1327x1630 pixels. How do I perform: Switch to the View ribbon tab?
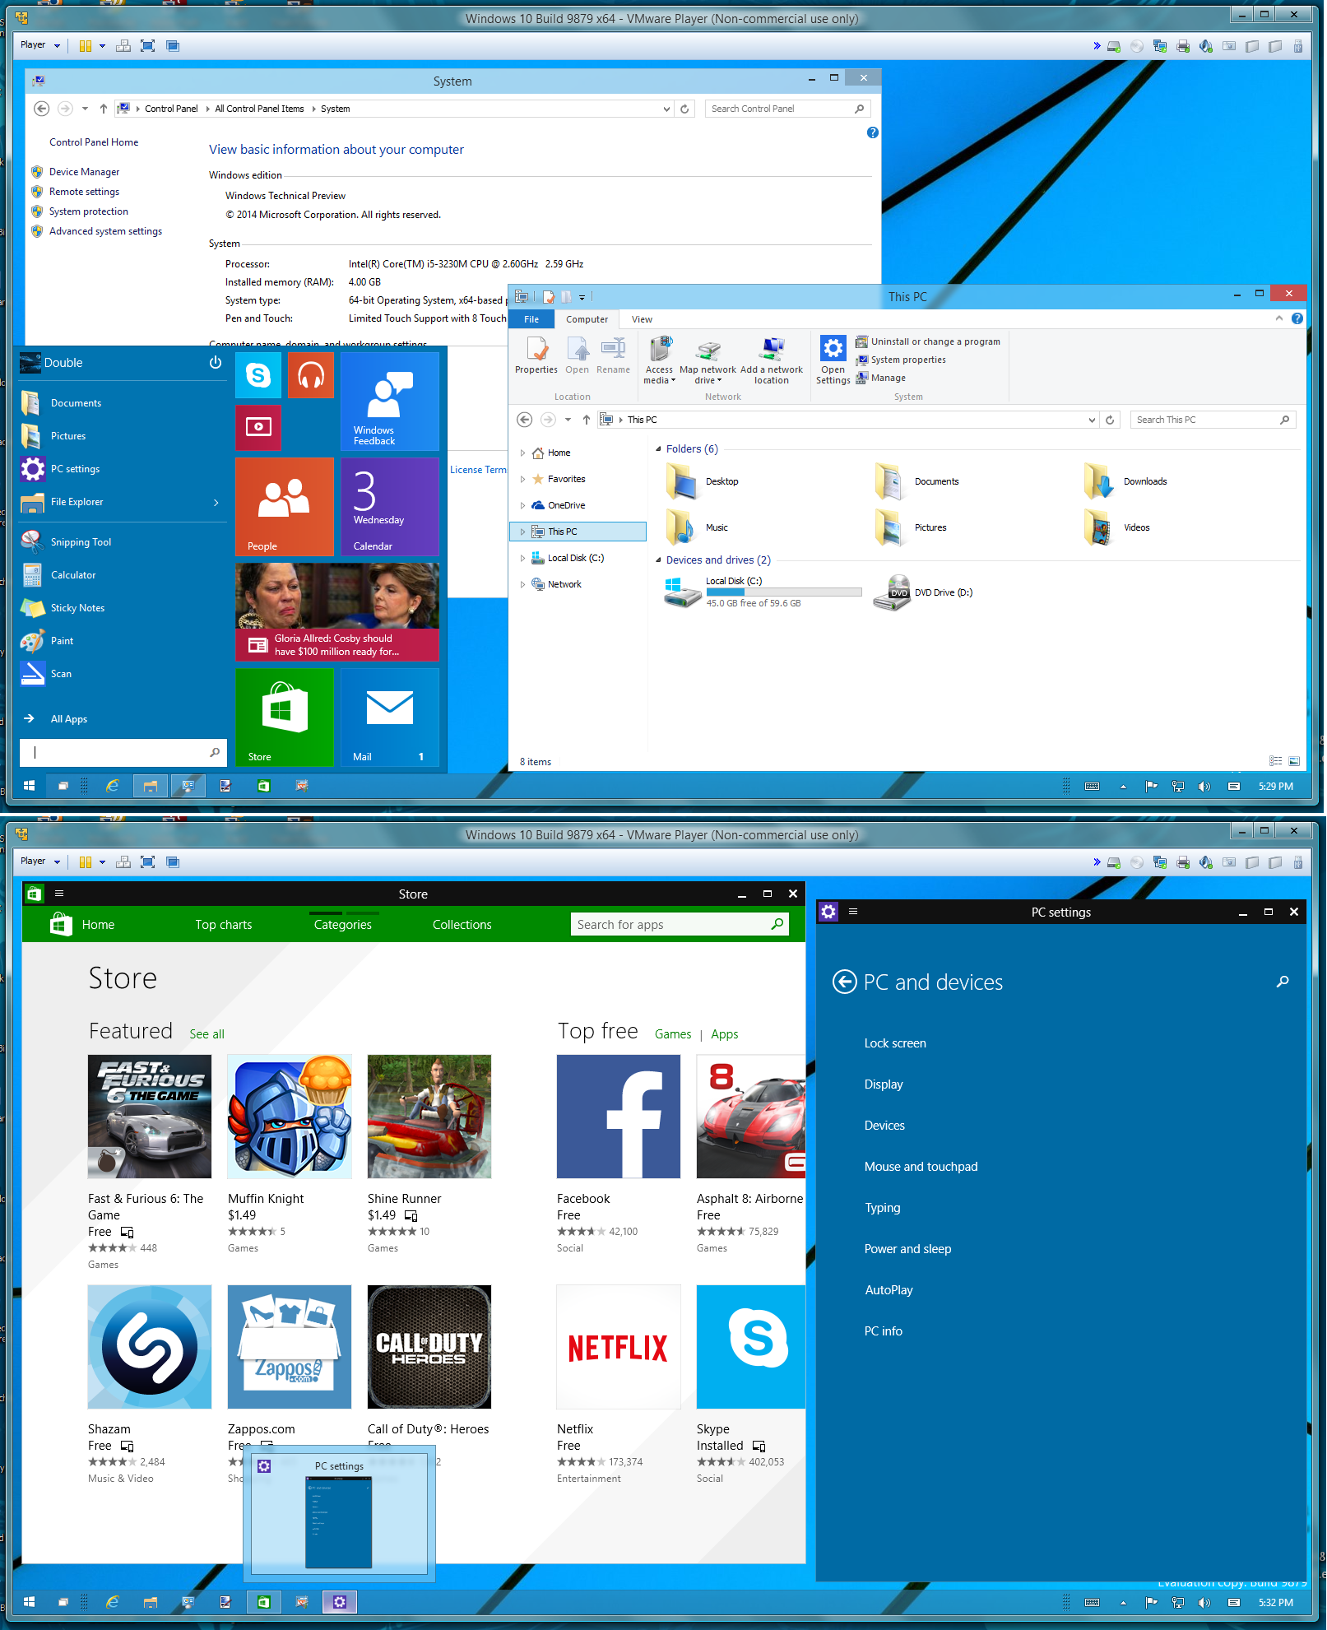[642, 319]
